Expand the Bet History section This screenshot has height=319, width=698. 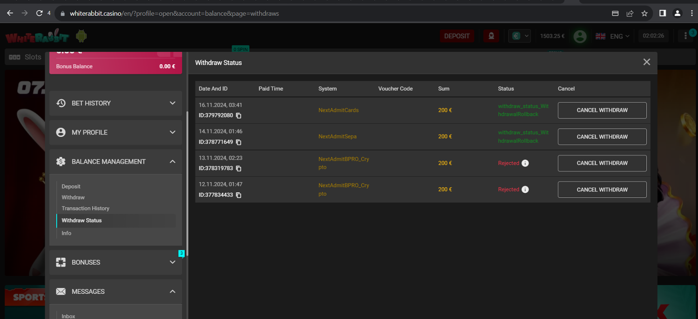point(115,103)
